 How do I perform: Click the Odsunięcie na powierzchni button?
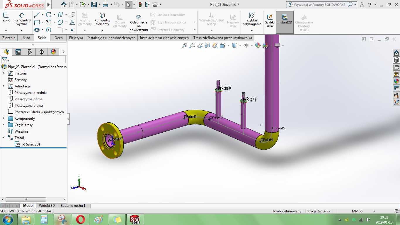(x=139, y=23)
